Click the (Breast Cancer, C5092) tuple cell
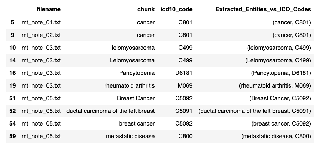Viewport: 334px width, 144px height. [x=280, y=99]
